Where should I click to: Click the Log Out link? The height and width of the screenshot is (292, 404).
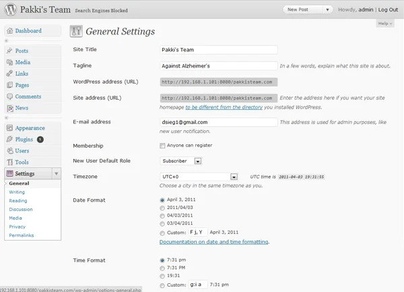pos(388,10)
